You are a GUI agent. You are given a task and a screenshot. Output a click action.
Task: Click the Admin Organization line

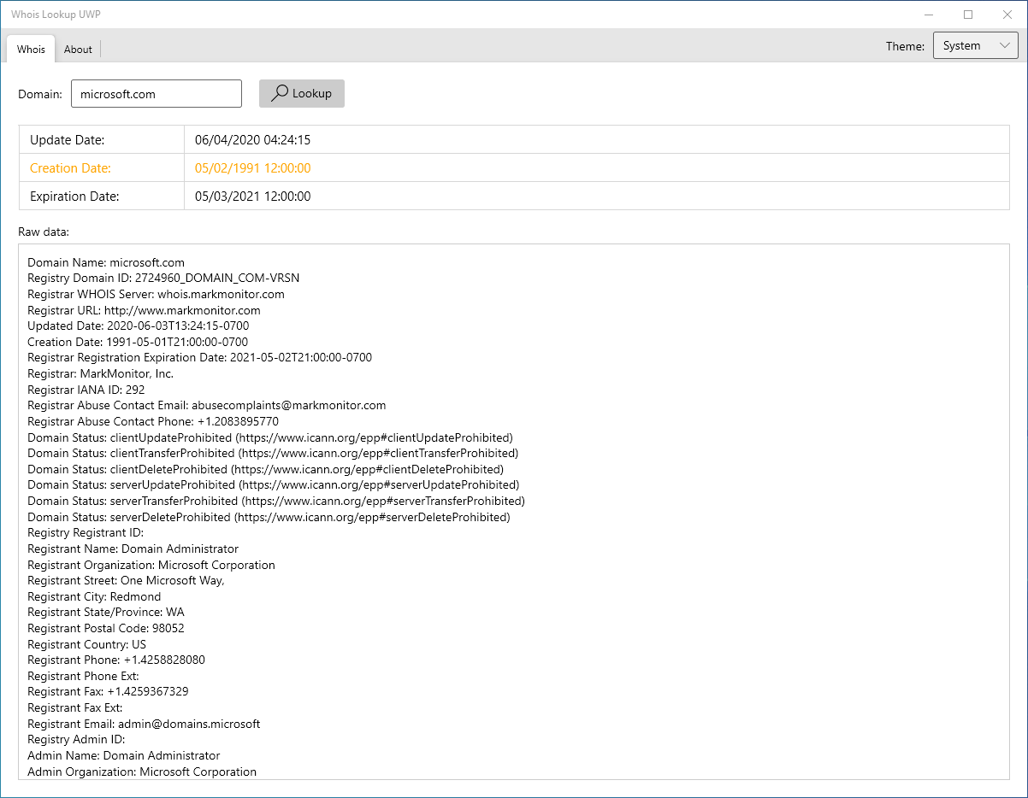142,772
